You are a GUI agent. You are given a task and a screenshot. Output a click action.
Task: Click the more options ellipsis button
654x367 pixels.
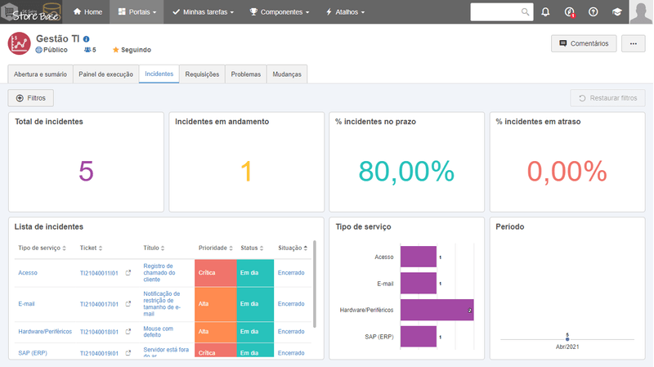click(633, 43)
